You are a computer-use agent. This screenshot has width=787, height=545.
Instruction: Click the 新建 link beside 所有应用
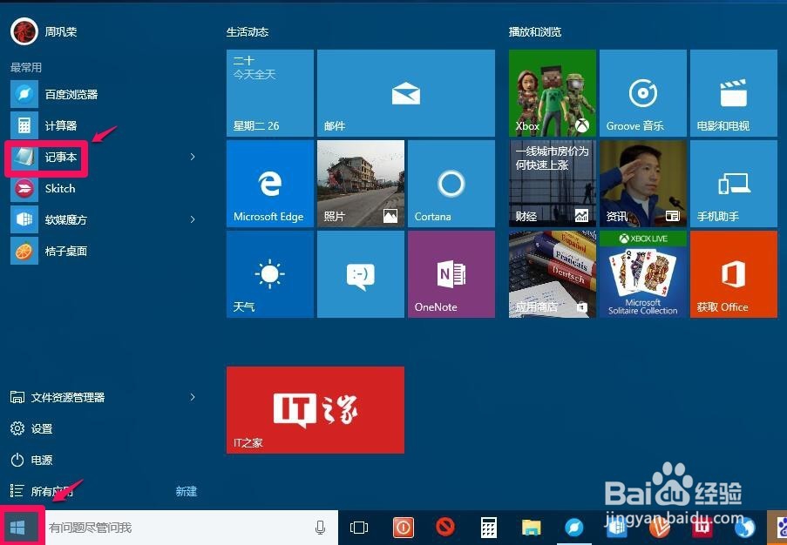[187, 491]
